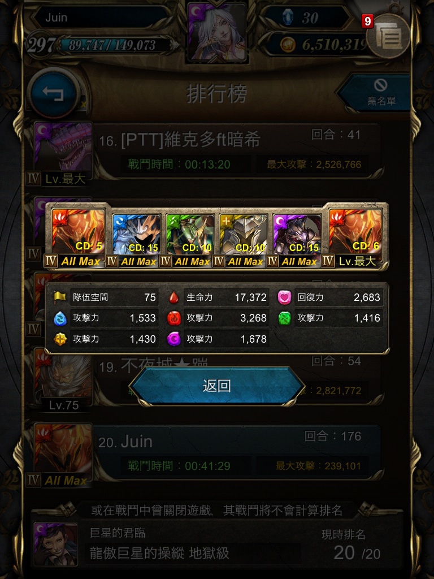Tap the blue back arrow button
This screenshot has height=579, width=434.
pyautogui.click(x=54, y=93)
